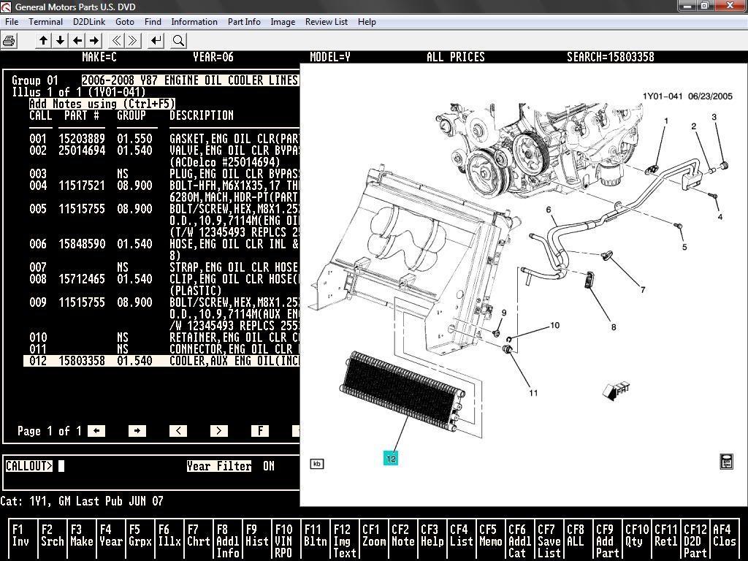
Task: Click the F5 Grpx function button
Action: click(x=140, y=541)
